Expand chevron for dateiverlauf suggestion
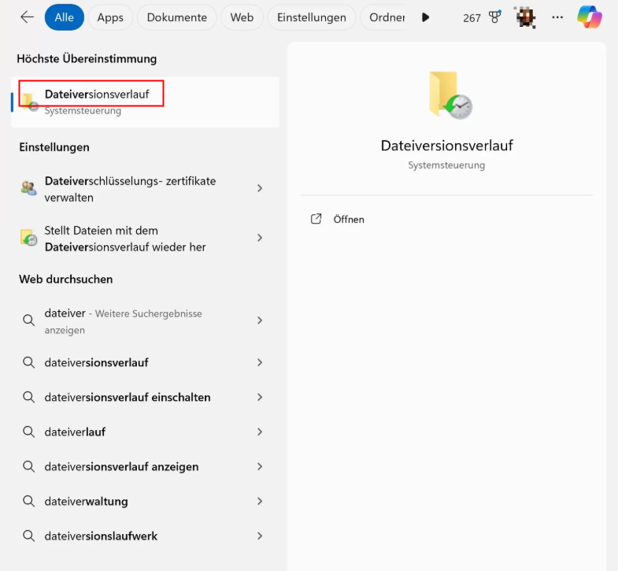This screenshot has height=571, width=618. [260, 432]
